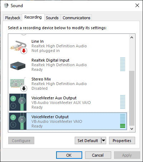
Task: Click the Cancel button
Action: coord(98,155)
